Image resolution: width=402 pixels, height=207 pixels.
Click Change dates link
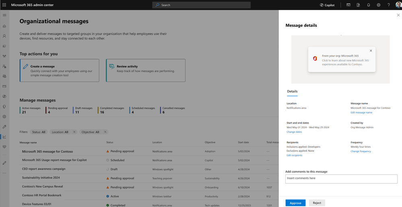[294, 132]
